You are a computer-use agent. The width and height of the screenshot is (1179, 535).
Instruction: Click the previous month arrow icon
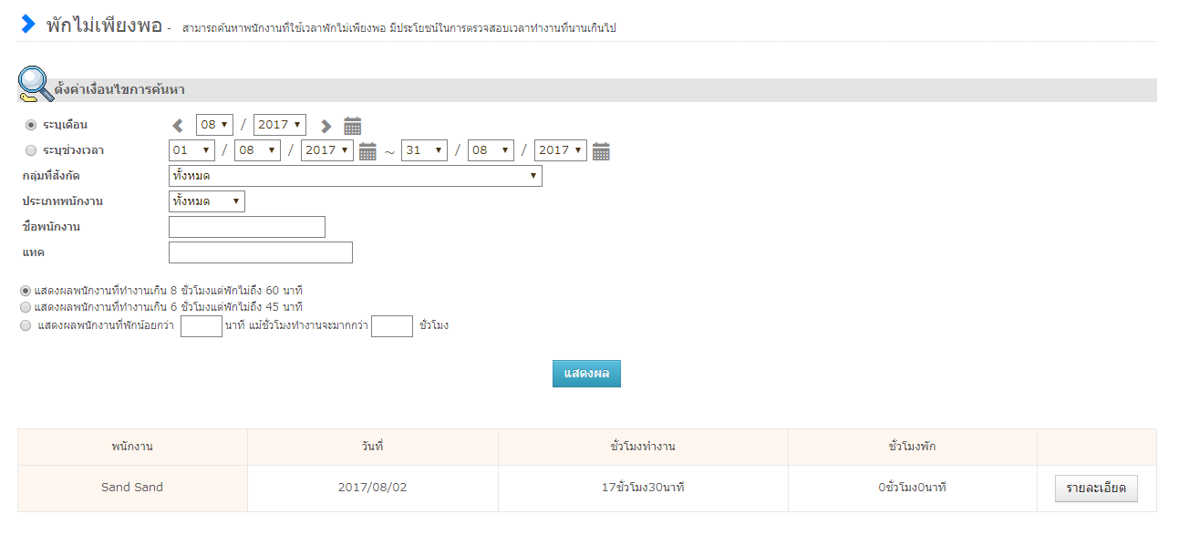pyautogui.click(x=178, y=126)
